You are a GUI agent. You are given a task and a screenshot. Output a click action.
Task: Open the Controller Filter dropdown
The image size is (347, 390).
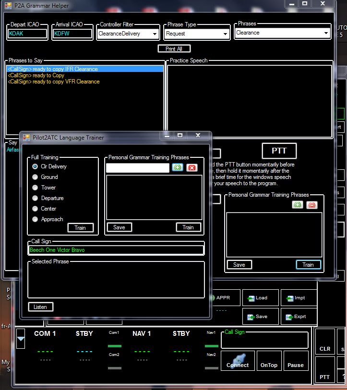[155, 34]
